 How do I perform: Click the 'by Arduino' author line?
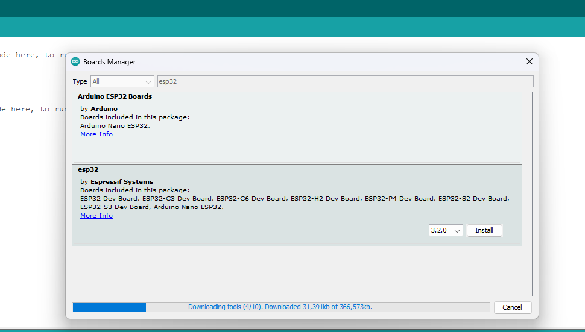[99, 109]
